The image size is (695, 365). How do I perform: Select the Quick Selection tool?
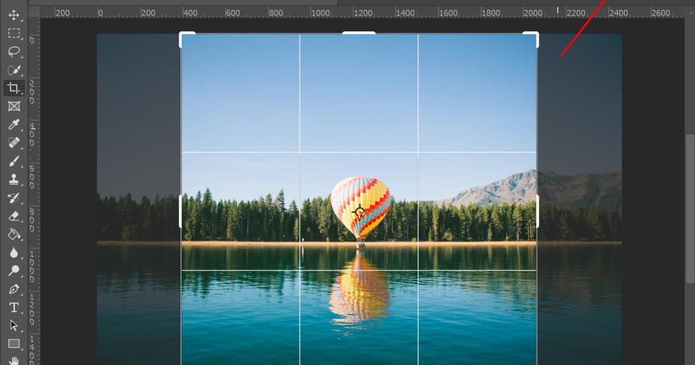(15, 70)
